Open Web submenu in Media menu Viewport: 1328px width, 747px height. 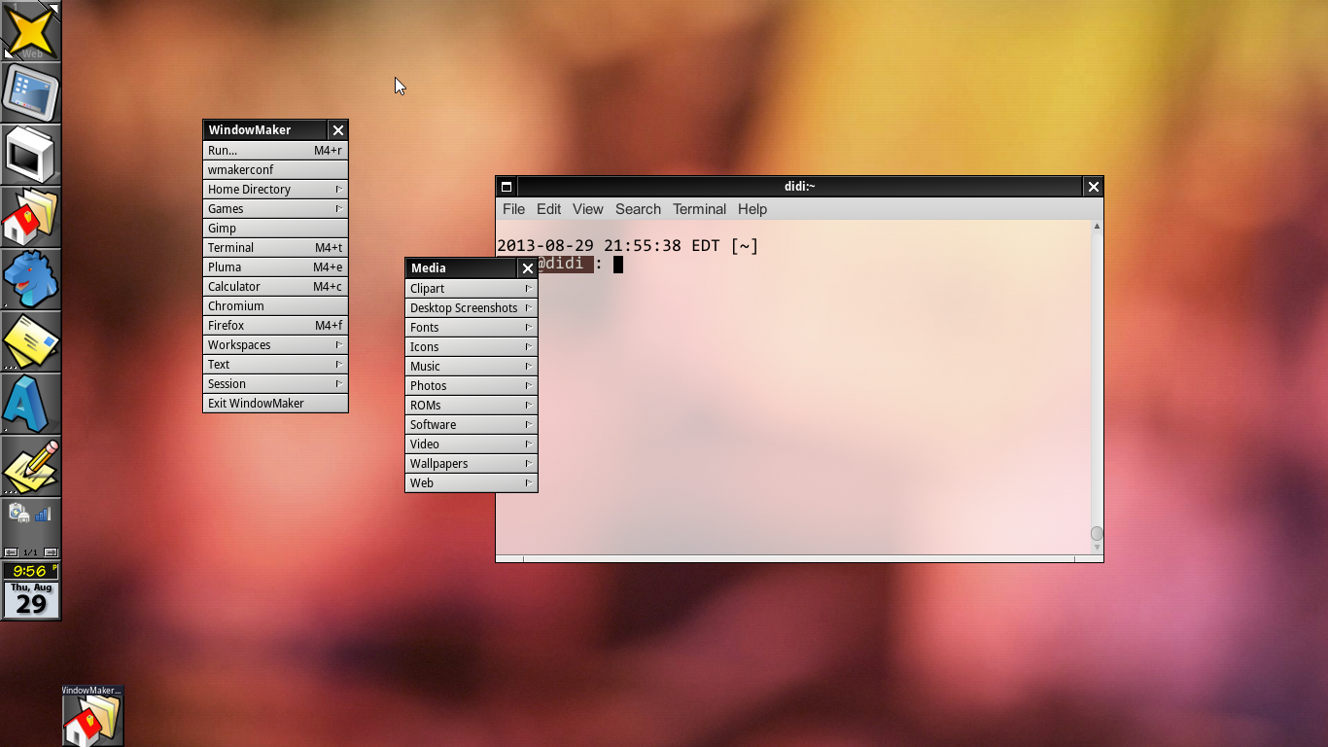tap(472, 483)
